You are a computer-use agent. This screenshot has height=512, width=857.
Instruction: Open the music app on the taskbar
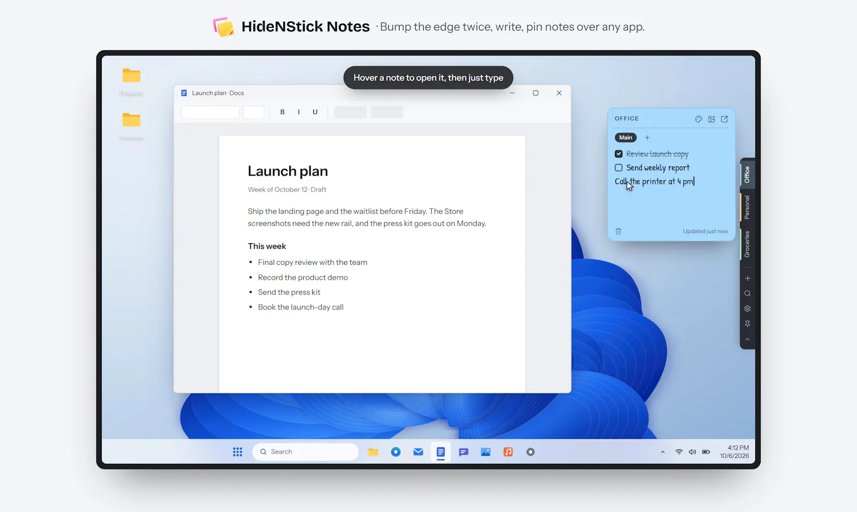(508, 452)
